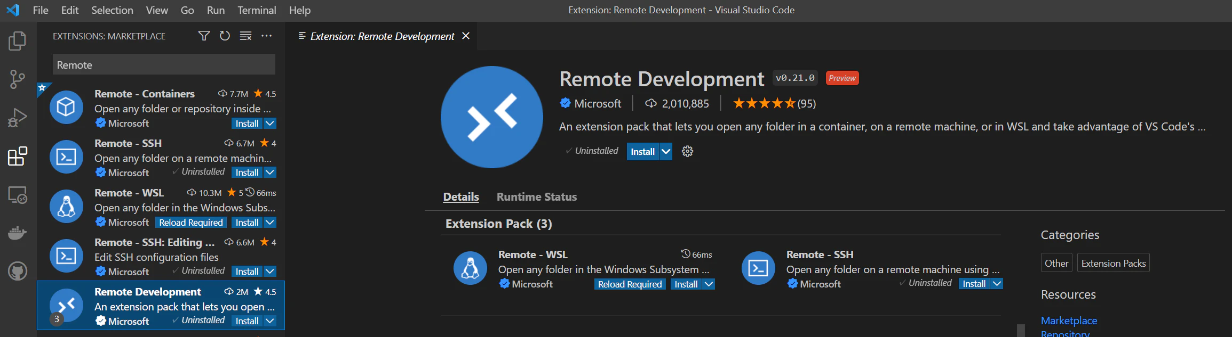Click the Preview badge

coord(842,78)
